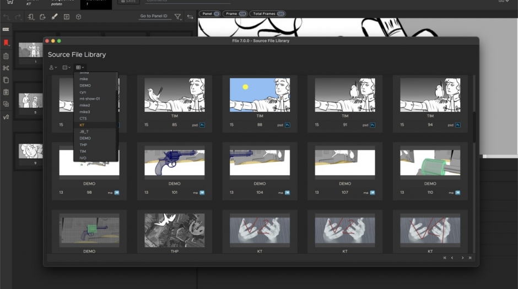Click the 'Panel' counter pill
The width and height of the screenshot is (518, 289).
click(210, 14)
